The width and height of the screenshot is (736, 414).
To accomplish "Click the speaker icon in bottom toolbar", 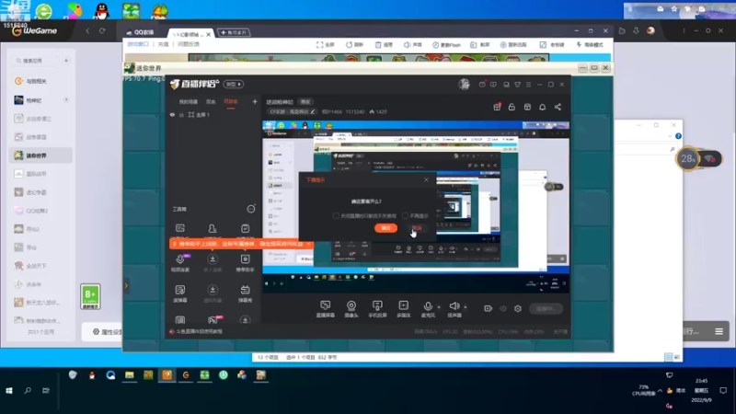I will point(454,306).
